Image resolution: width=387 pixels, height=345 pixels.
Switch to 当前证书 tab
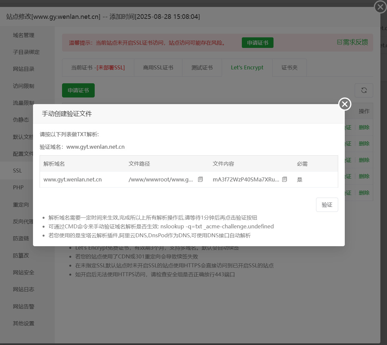98,68
